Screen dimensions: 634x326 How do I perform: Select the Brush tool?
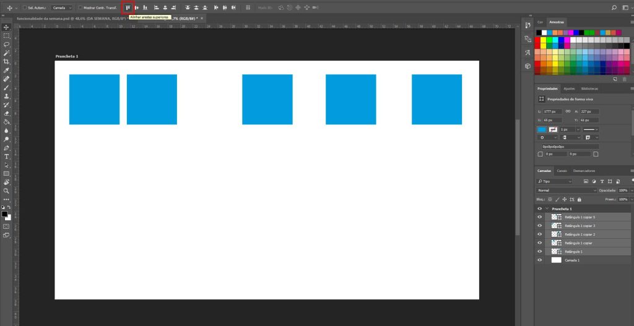[6, 87]
